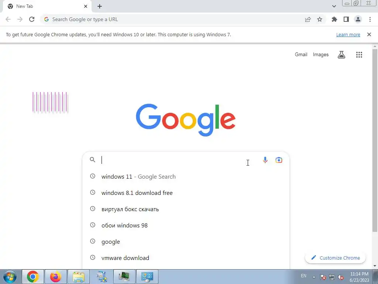Open Search Labs flask icon

[x=341, y=55]
